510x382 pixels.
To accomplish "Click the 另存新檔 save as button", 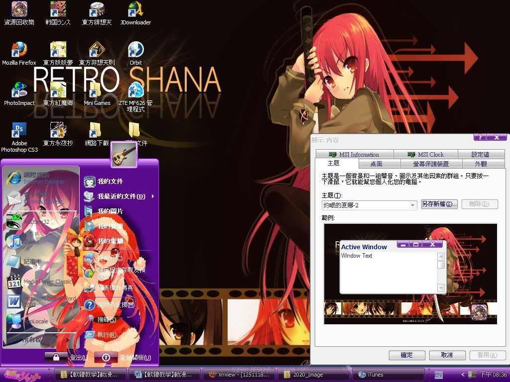I will click(439, 204).
